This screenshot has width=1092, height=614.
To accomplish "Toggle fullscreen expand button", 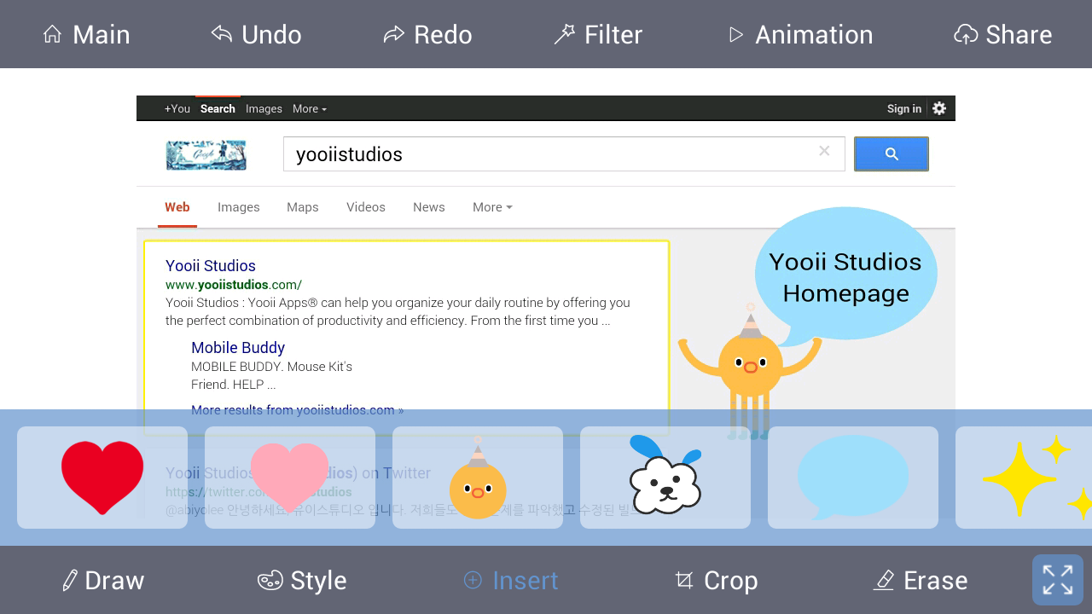I will tap(1058, 580).
